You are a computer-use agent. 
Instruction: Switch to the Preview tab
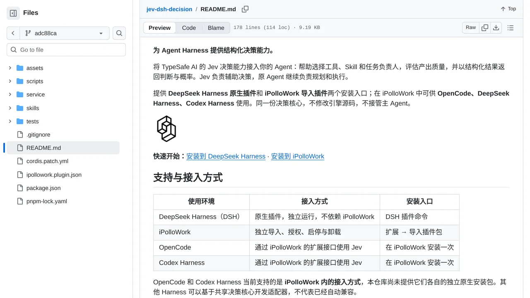pos(159,28)
